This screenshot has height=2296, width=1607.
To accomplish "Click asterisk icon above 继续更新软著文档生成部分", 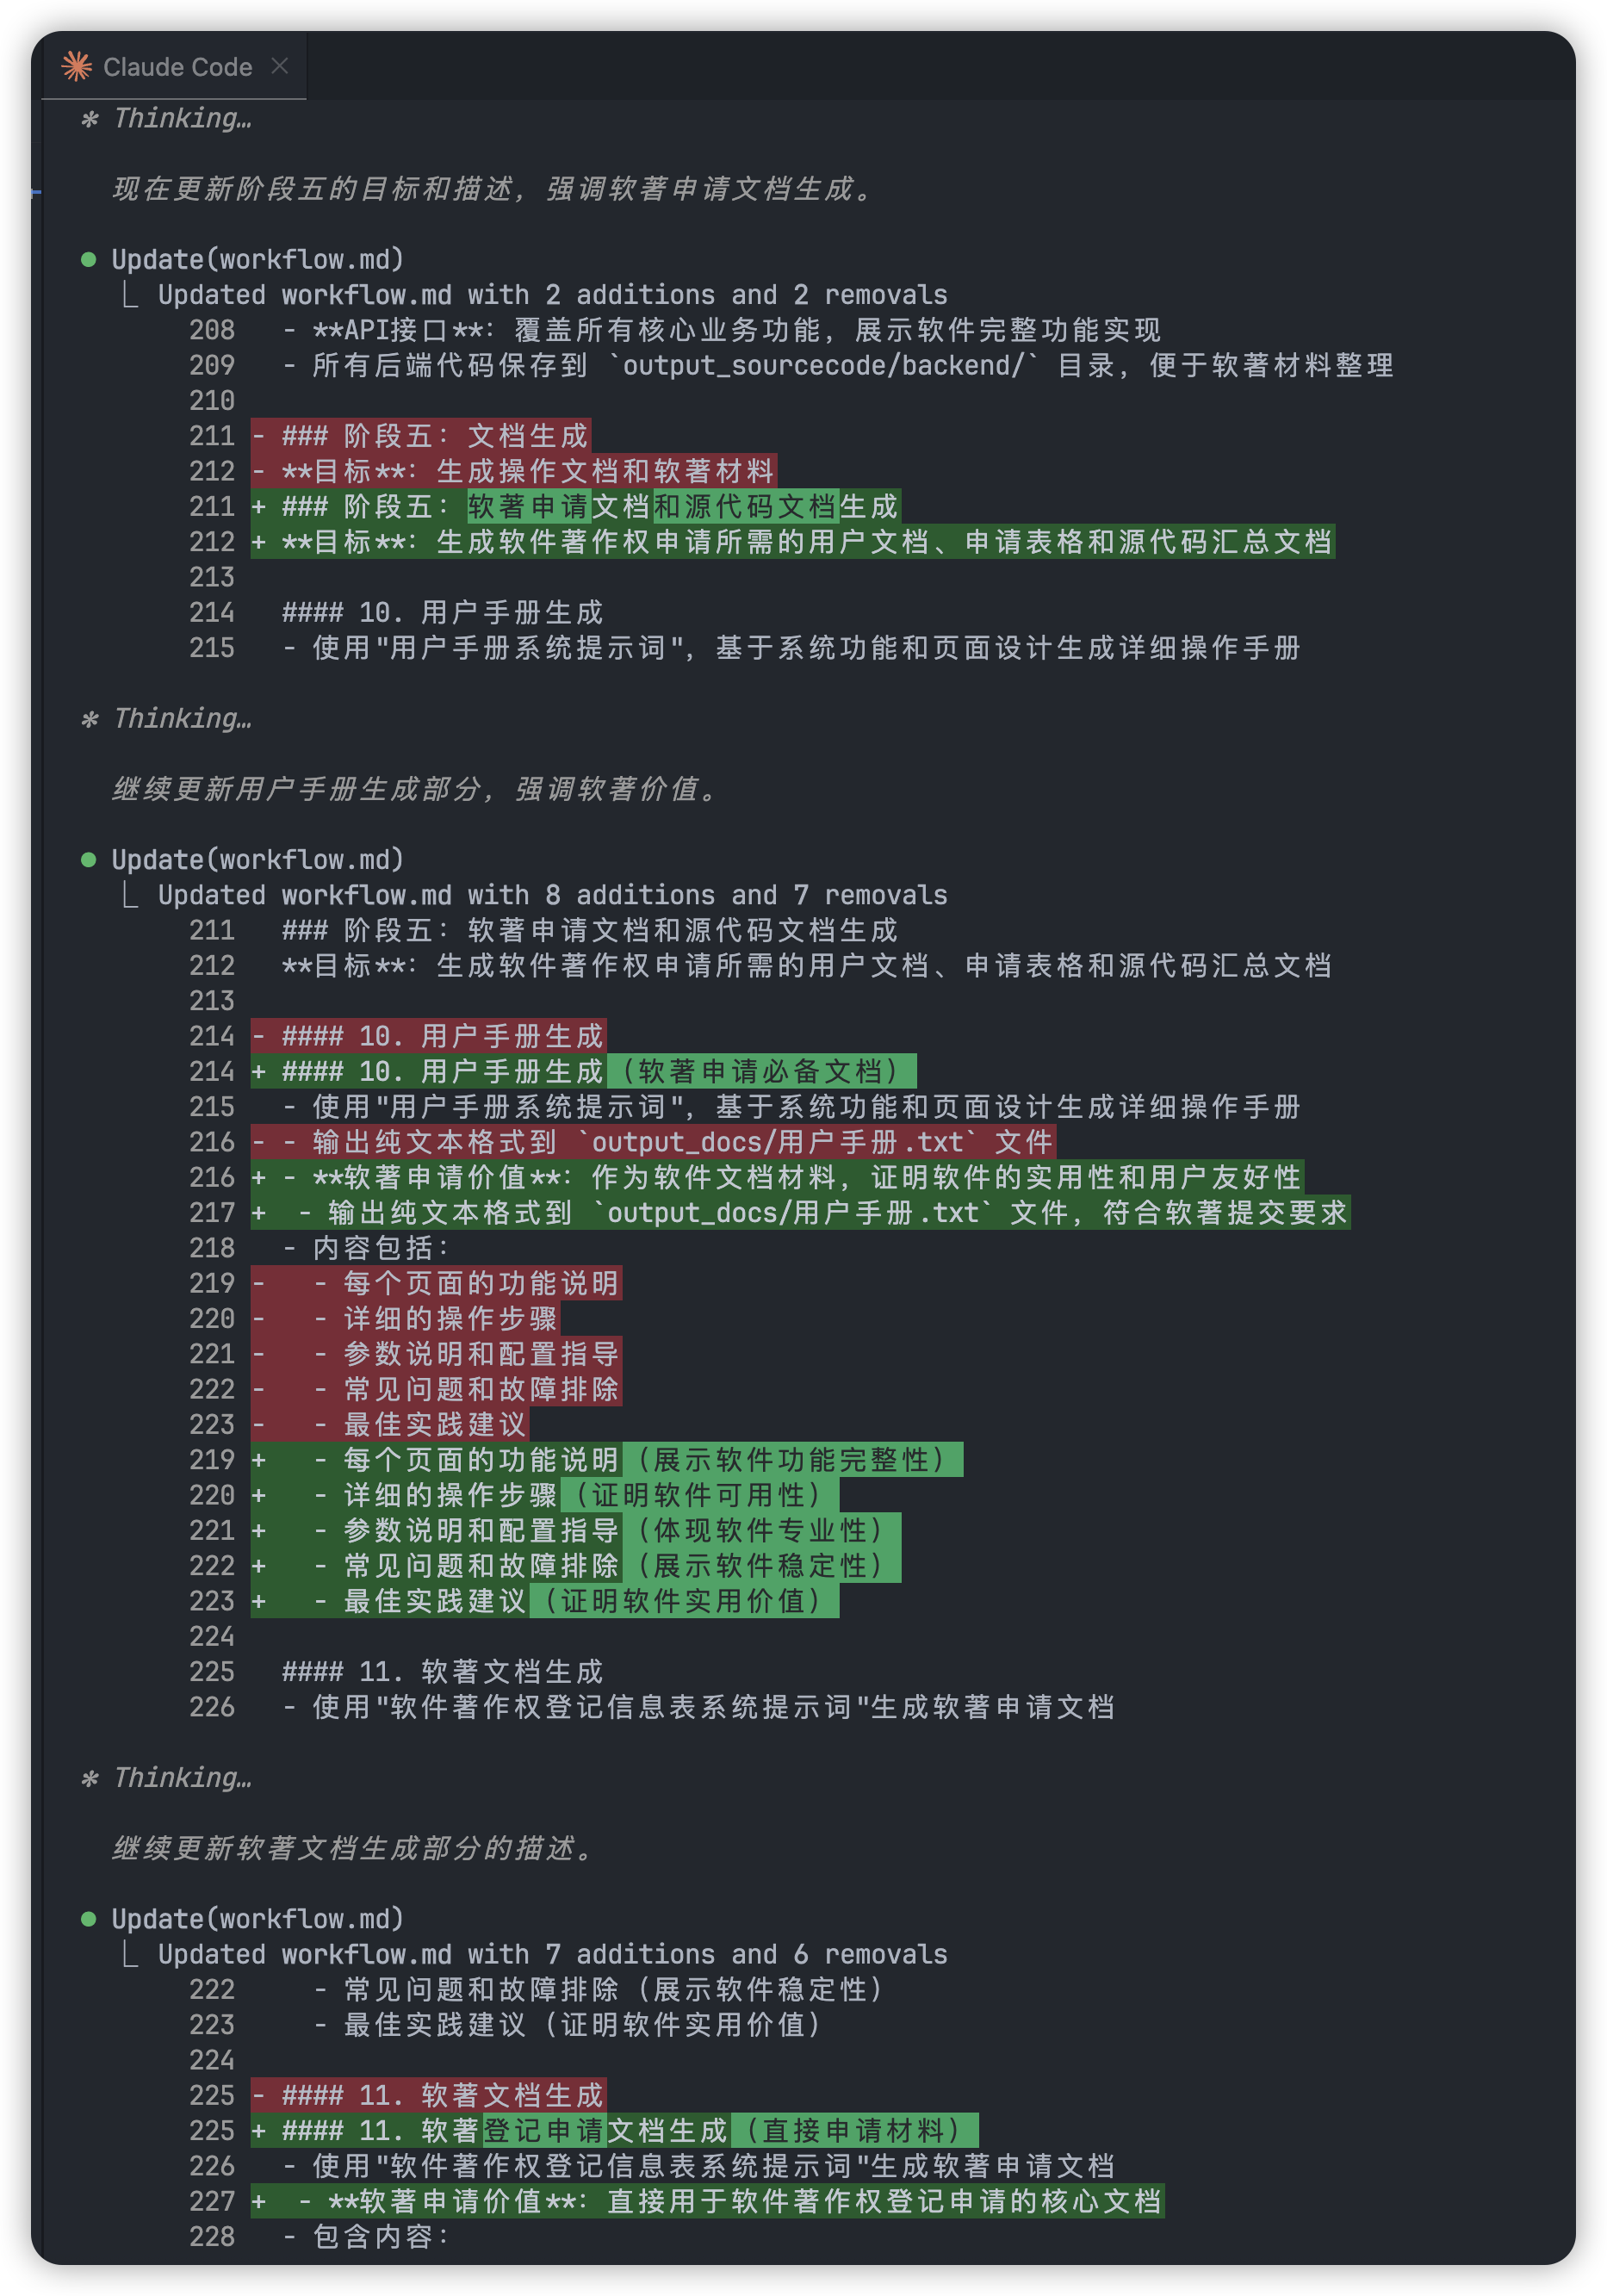I will (x=90, y=1779).
